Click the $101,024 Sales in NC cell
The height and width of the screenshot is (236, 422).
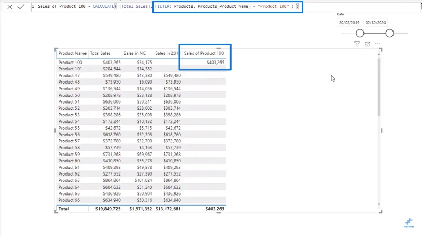pyautogui.click(x=143, y=180)
